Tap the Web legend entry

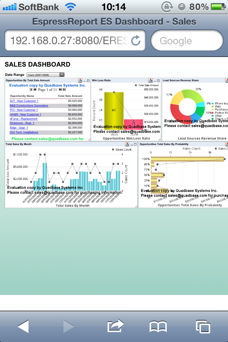pos(216,107)
